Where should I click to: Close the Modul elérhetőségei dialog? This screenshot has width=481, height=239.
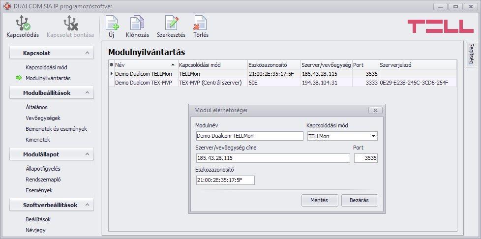(x=375, y=111)
